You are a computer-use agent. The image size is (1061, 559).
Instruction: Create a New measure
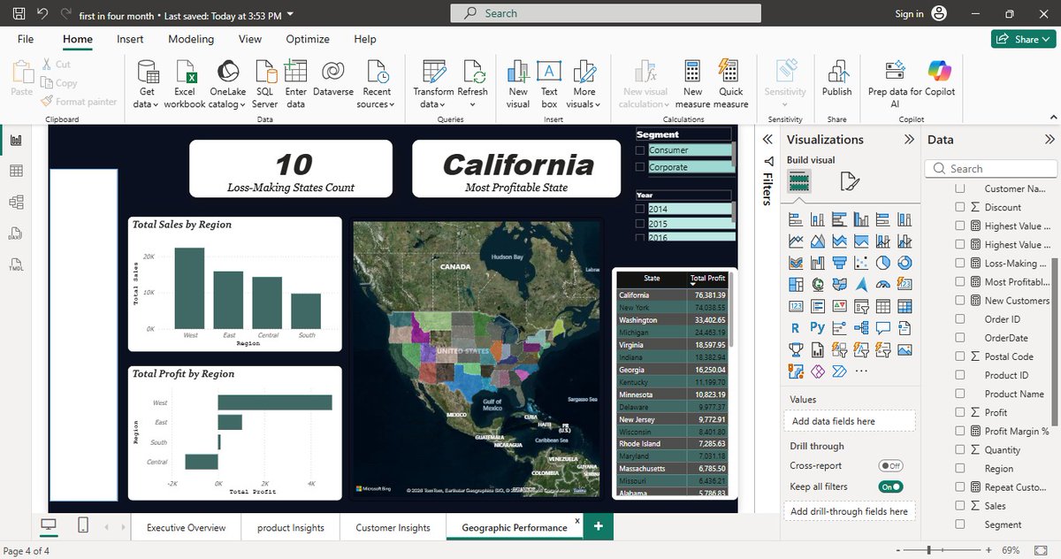692,84
